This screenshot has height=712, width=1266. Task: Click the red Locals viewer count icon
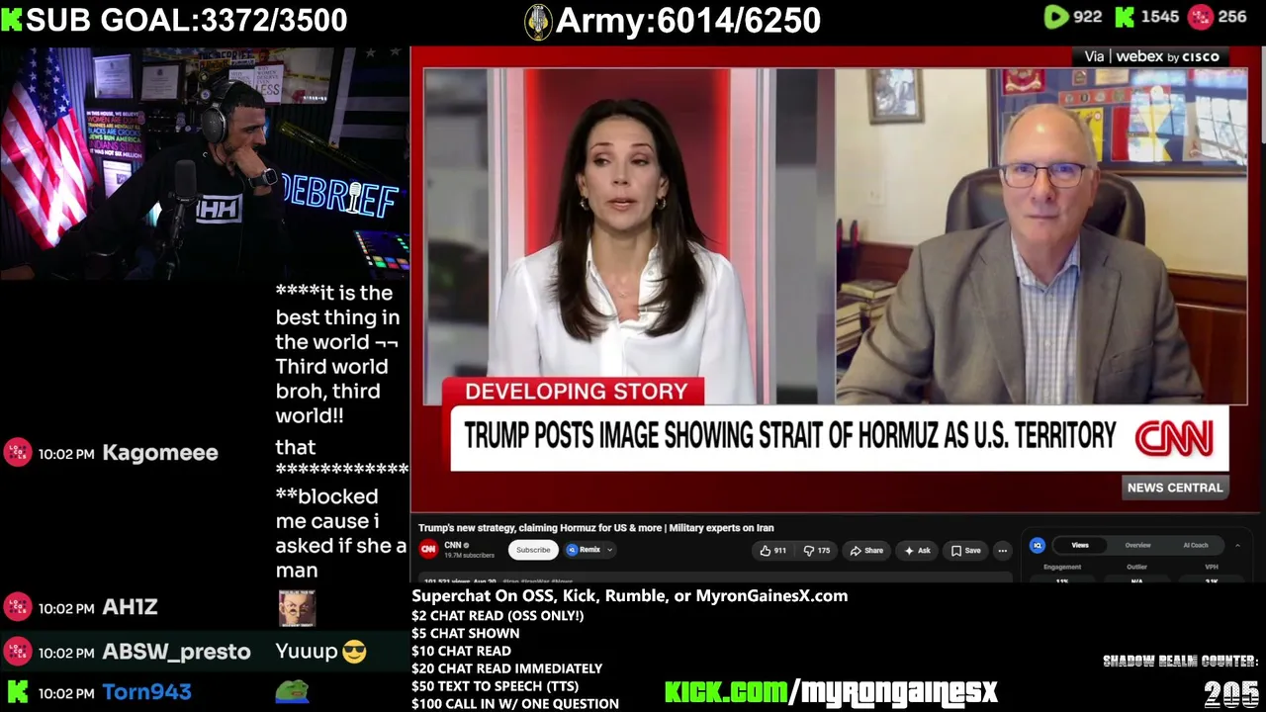pos(1200,17)
